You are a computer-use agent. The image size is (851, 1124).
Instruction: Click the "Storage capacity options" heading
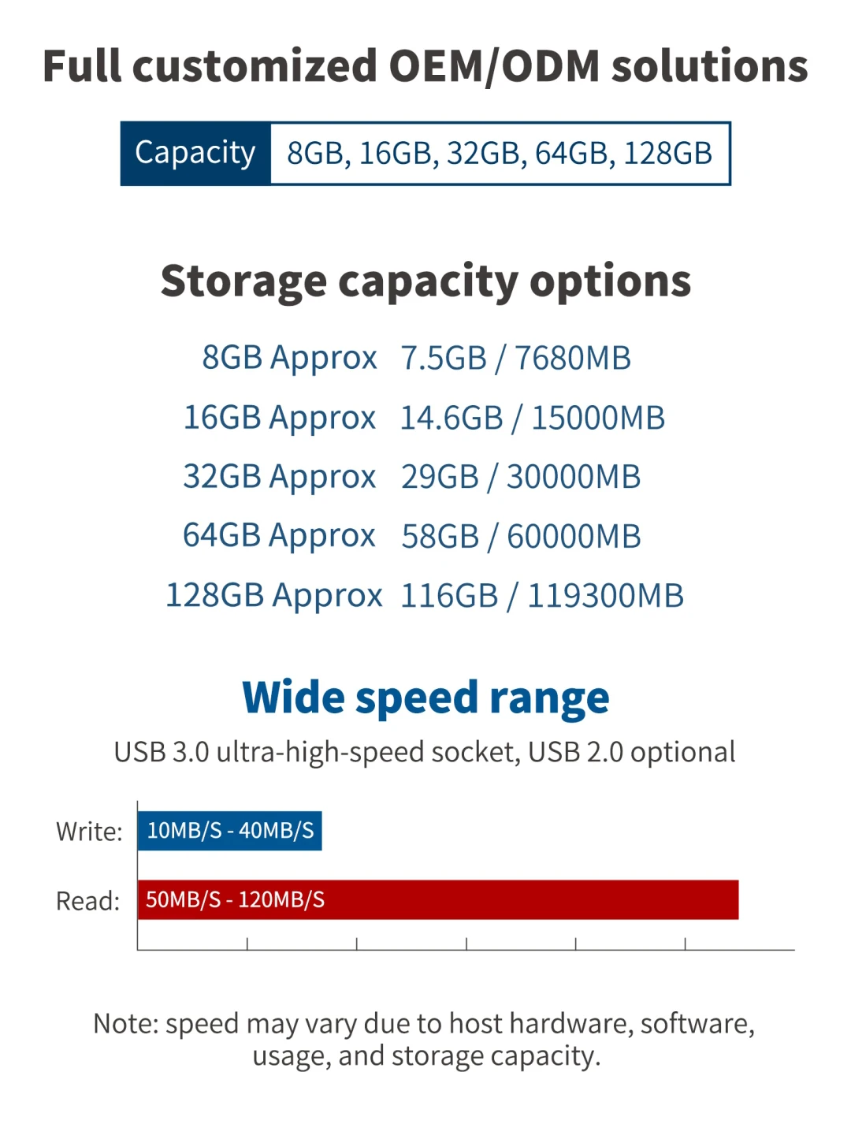click(x=425, y=281)
